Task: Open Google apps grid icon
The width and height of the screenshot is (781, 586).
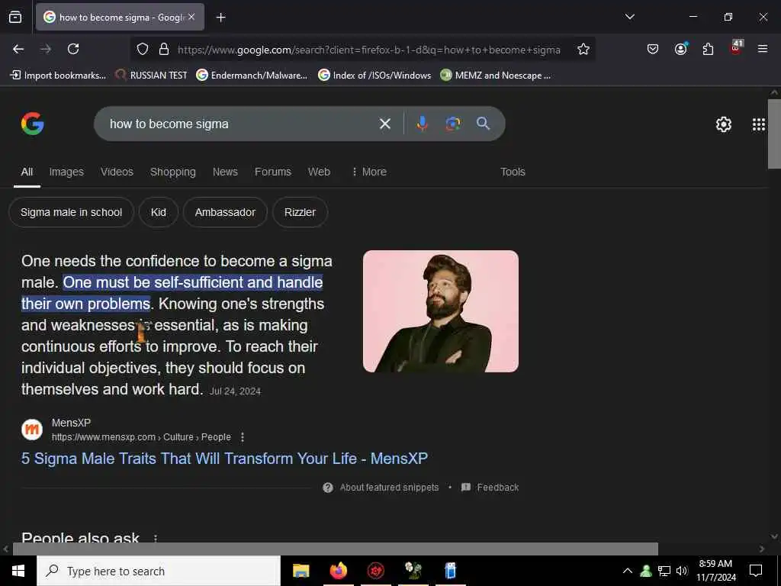Action: (x=759, y=124)
